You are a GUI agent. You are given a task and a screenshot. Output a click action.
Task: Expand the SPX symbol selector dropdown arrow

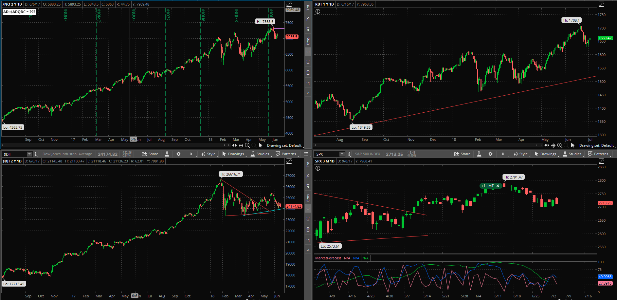point(342,154)
